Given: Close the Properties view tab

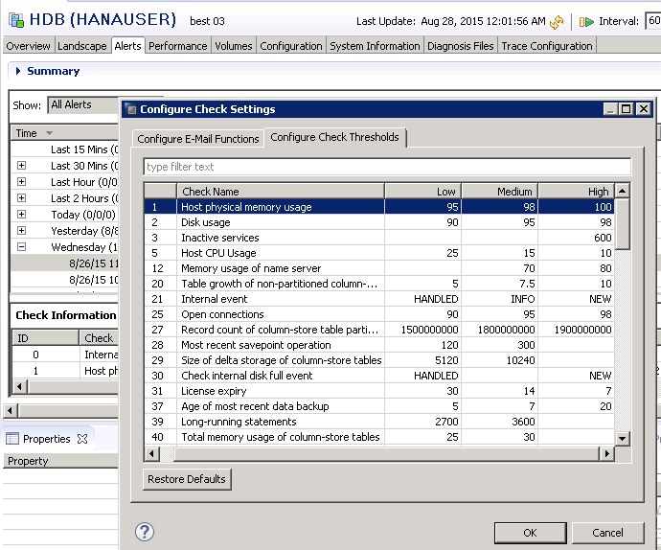Looking at the screenshot, I should [82, 439].
